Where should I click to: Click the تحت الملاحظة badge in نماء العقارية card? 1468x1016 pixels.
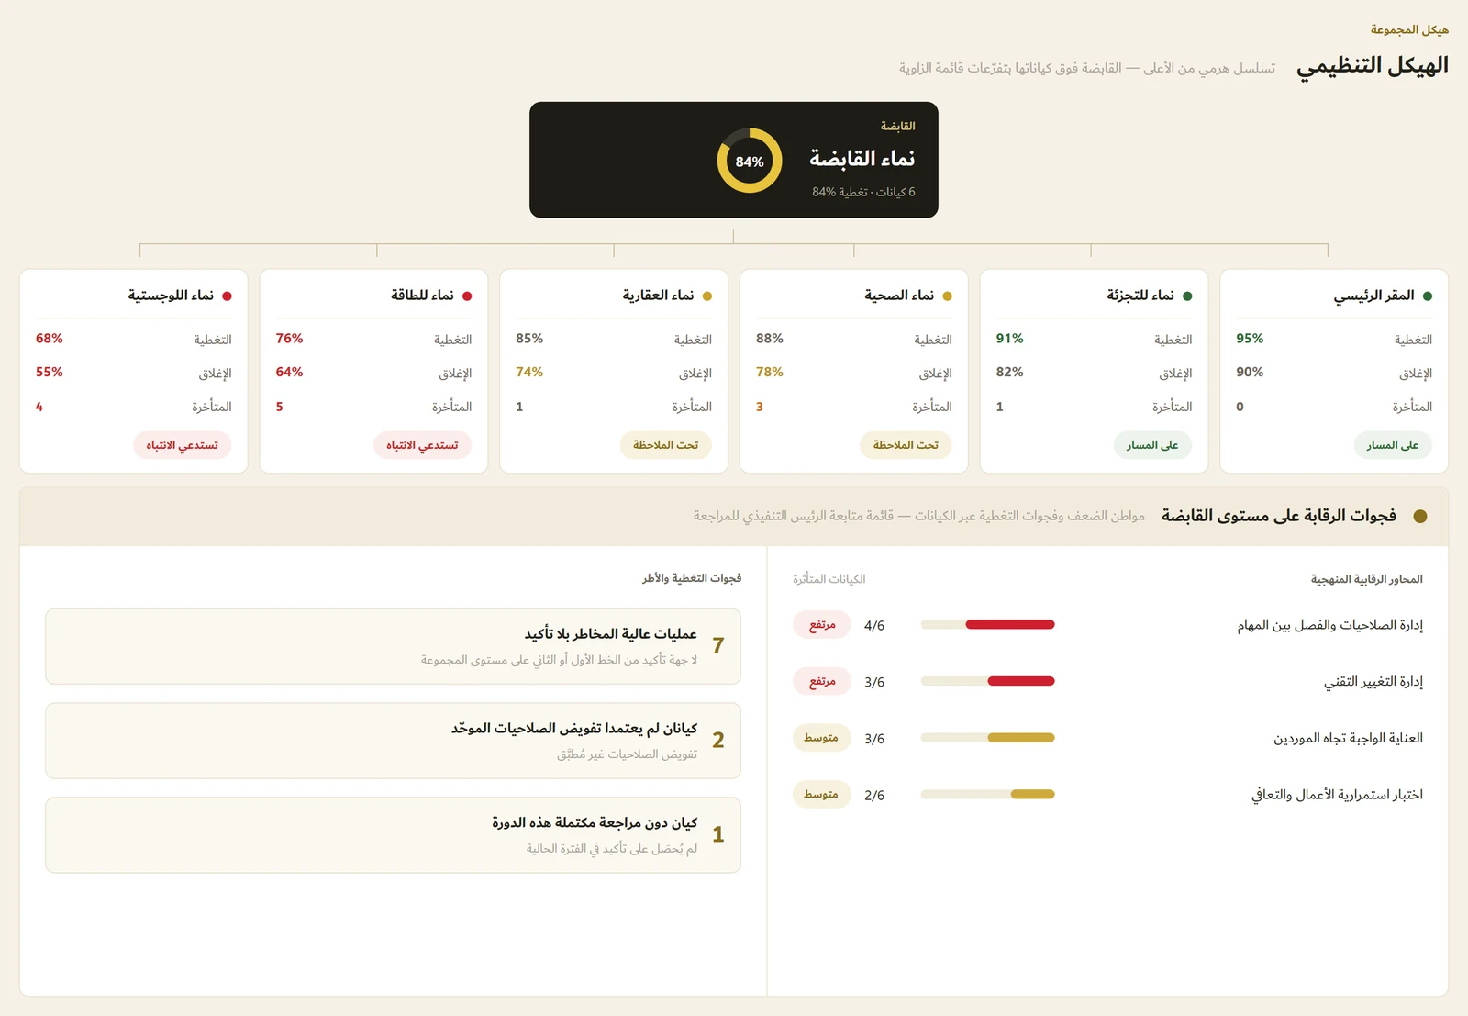click(665, 445)
